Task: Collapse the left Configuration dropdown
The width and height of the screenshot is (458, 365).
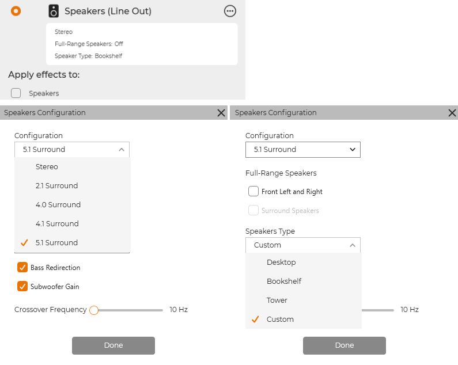Action: [x=72, y=150]
